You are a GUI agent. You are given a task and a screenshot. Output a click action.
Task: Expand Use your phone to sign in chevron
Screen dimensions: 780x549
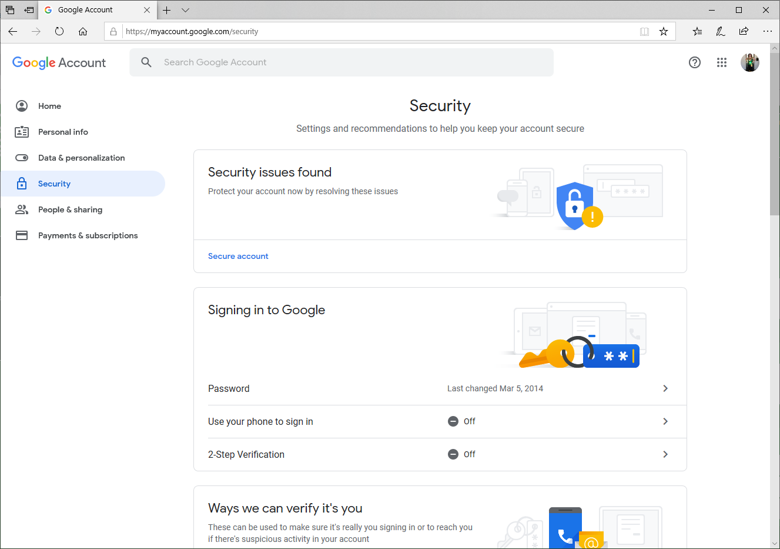click(665, 421)
